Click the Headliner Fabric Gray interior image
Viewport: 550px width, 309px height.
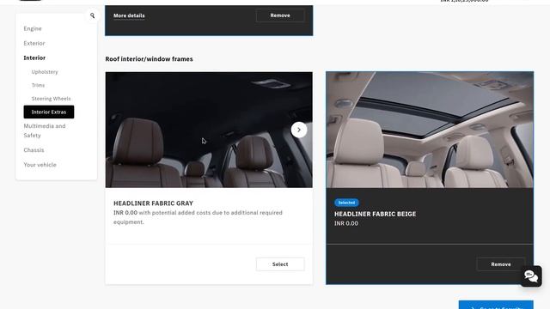point(209,130)
